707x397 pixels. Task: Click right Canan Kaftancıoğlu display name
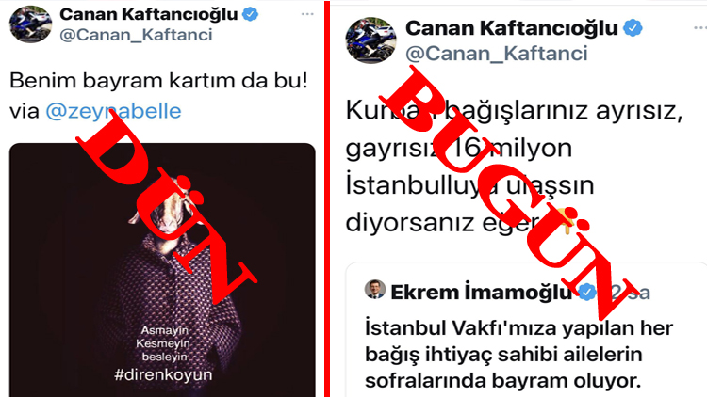[512, 28]
